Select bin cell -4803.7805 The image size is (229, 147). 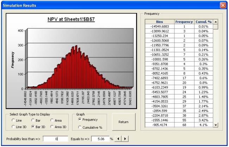(160, 97)
